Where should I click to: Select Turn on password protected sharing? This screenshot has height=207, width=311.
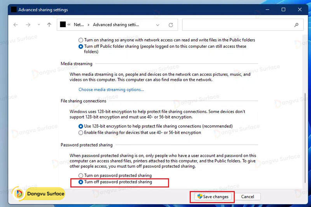click(81, 176)
